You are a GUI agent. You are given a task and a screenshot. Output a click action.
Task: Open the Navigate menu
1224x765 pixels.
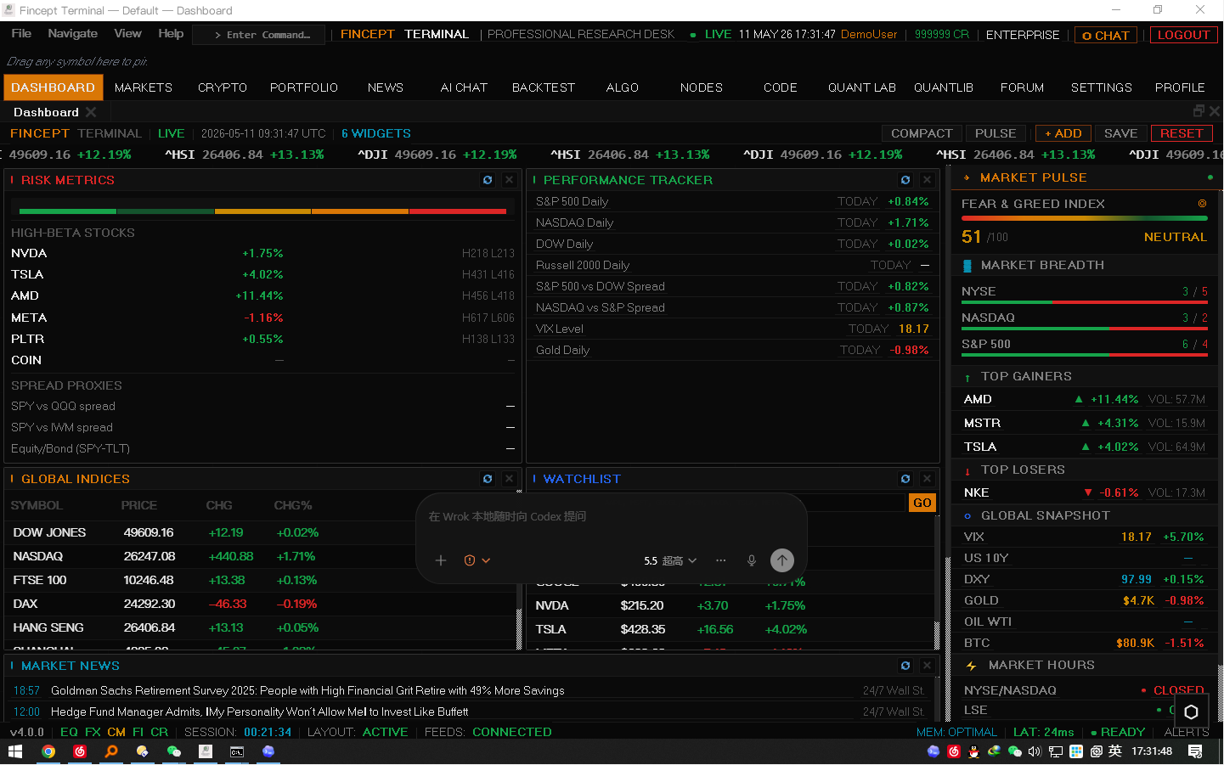pos(73,33)
